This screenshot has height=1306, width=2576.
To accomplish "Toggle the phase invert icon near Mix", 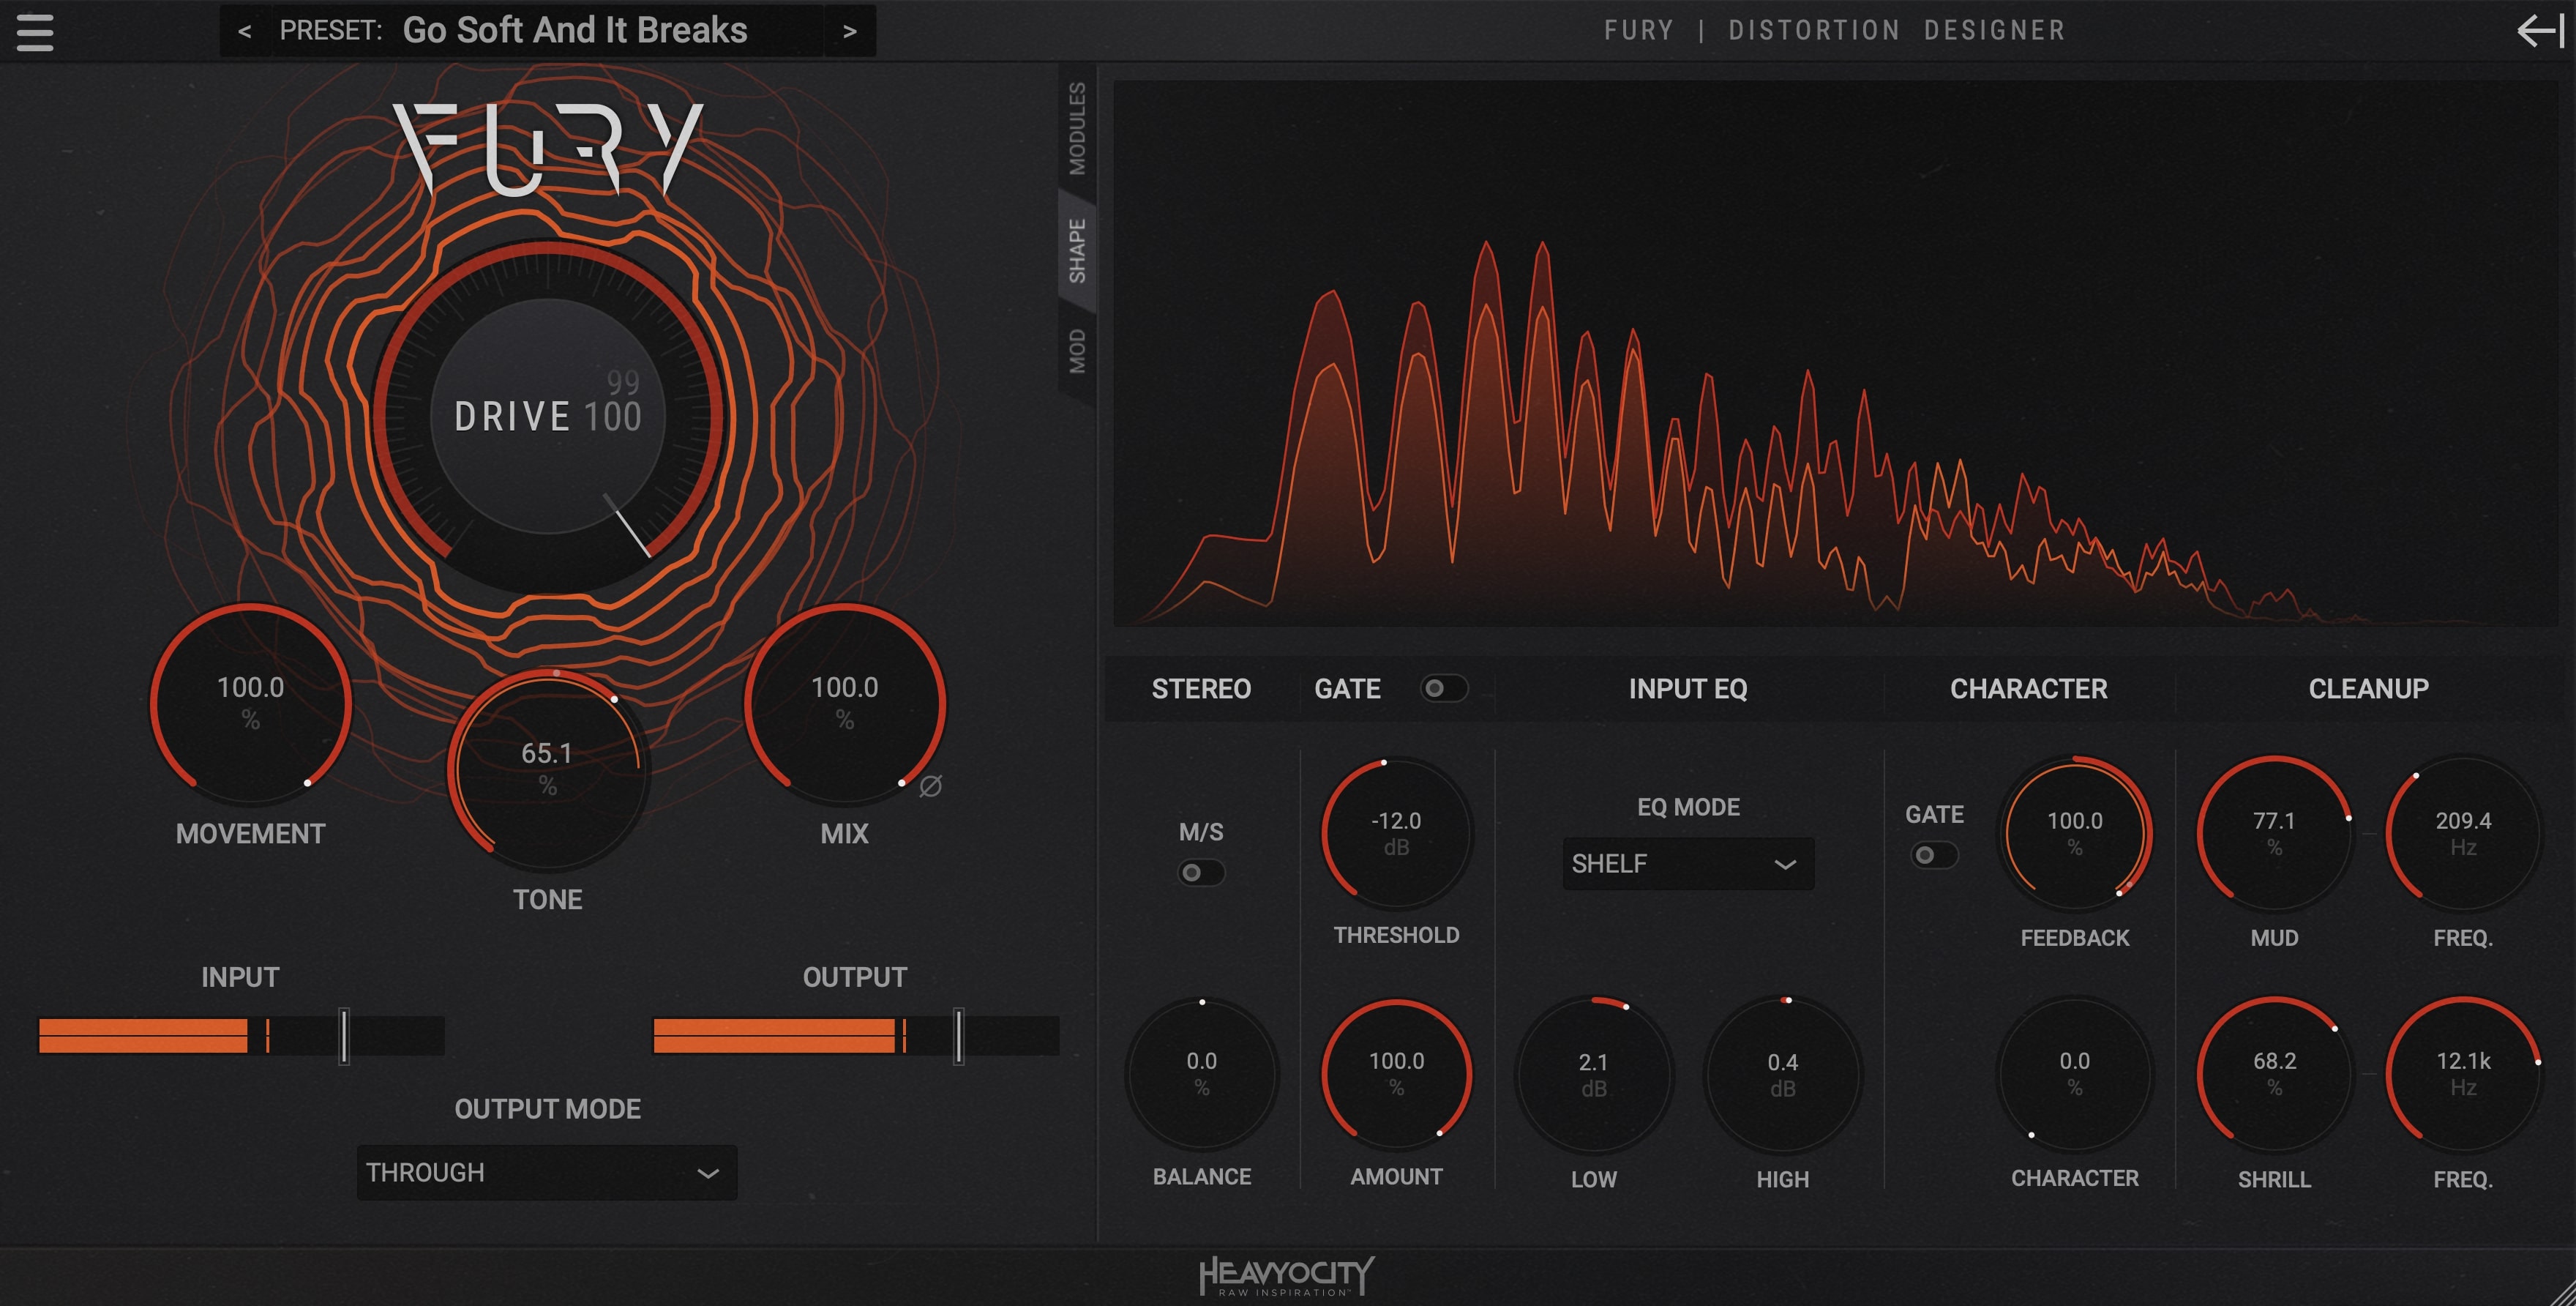I will (930, 786).
